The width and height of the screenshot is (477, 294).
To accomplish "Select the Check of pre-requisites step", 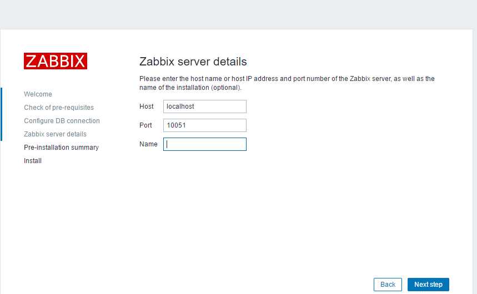I will tap(59, 108).
